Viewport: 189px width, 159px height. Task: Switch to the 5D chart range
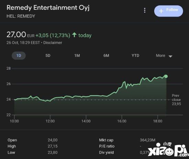coord(48,56)
